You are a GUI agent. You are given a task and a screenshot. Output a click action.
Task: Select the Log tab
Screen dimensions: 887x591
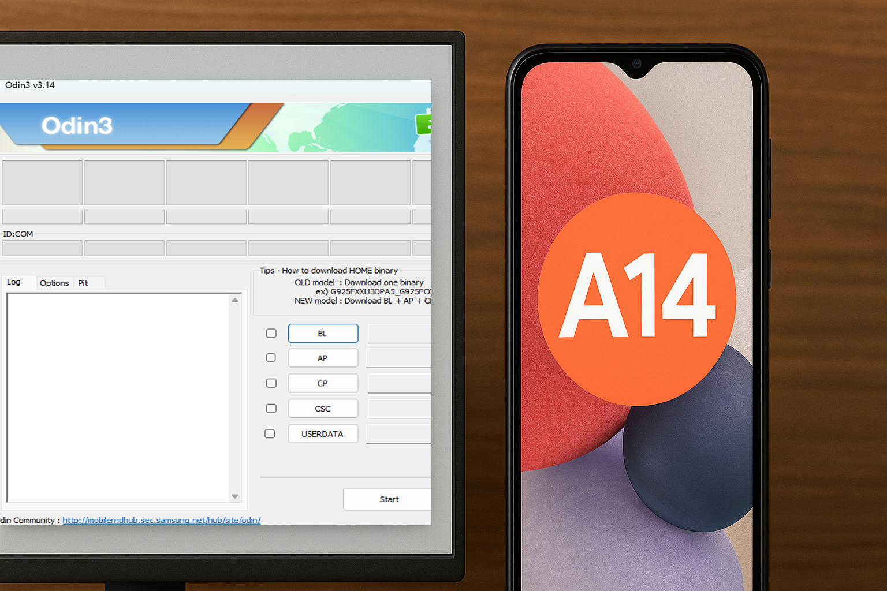[x=14, y=282]
